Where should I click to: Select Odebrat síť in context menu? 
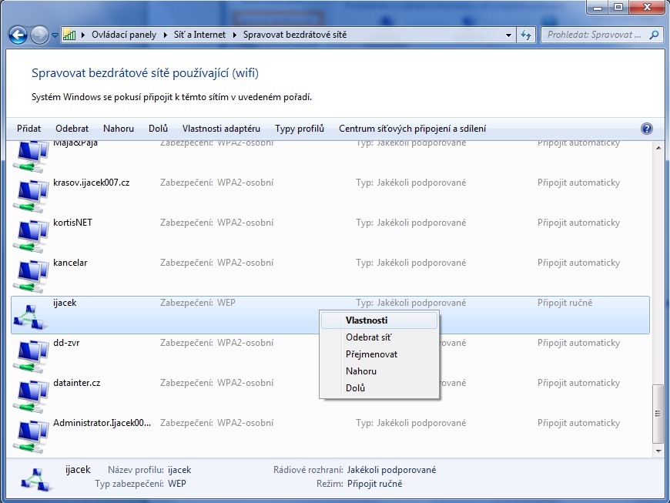369,337
